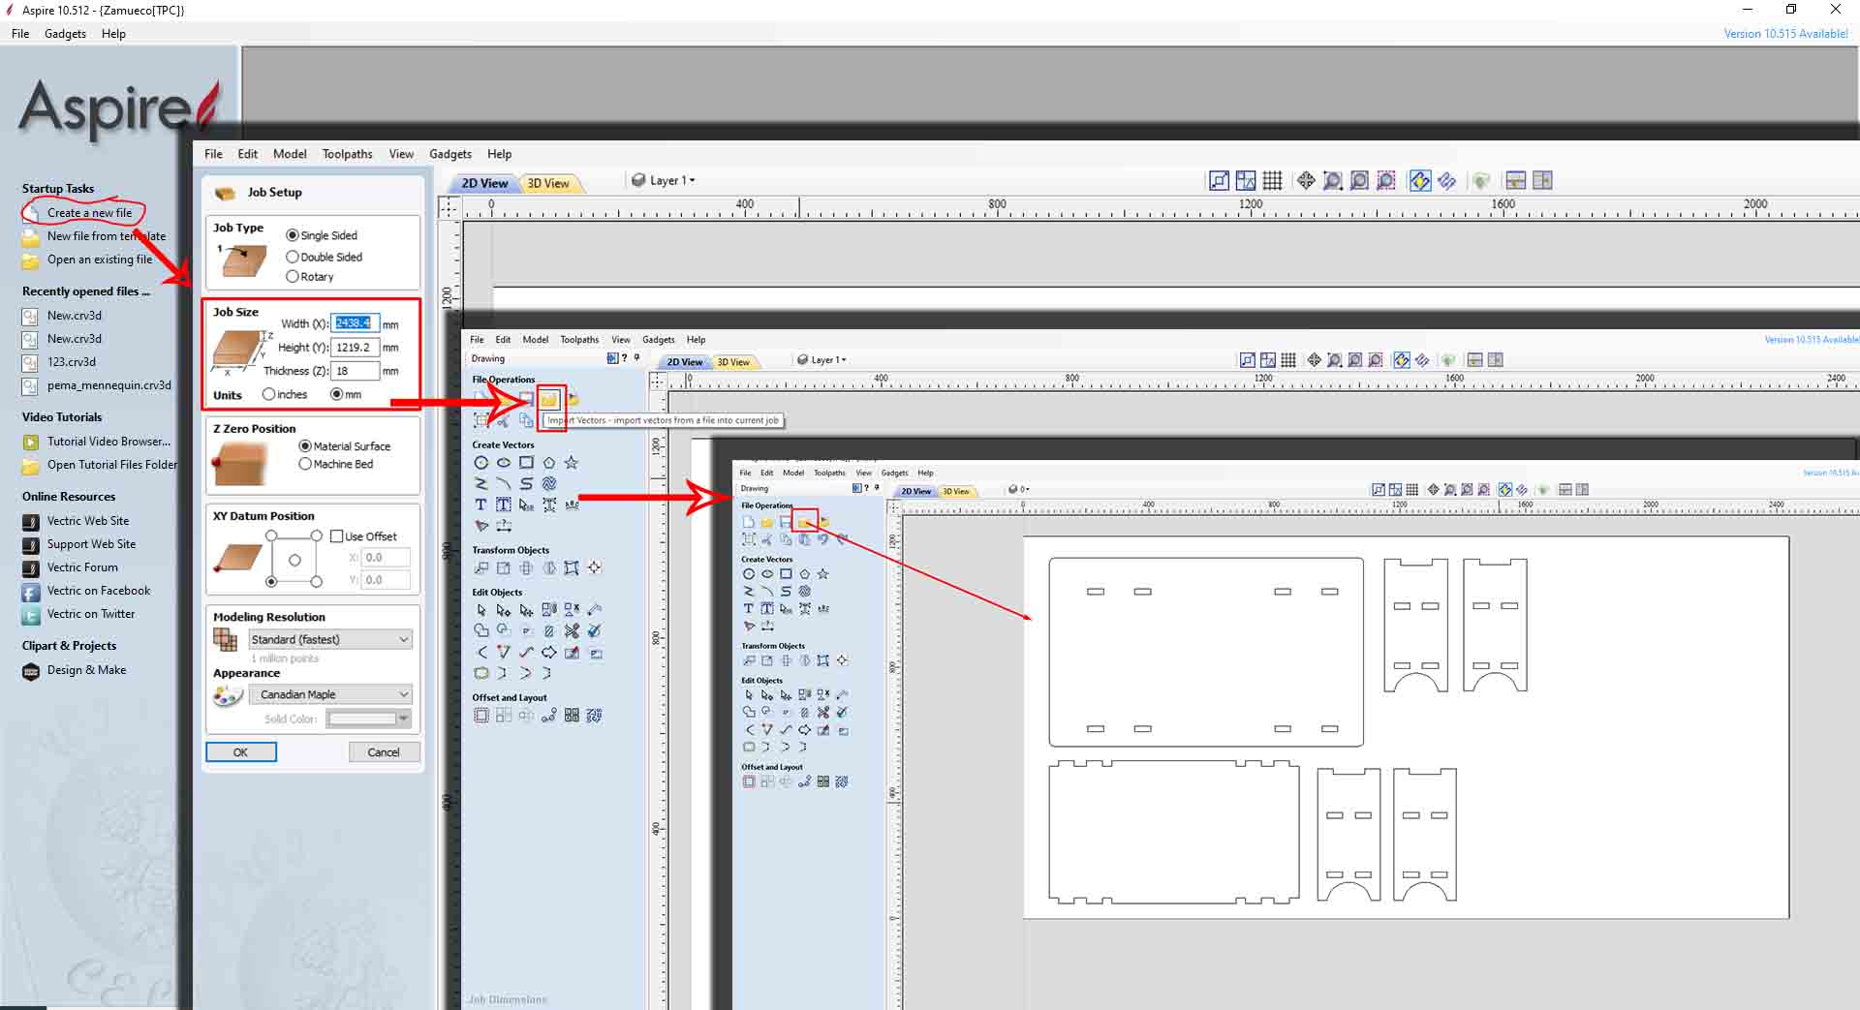This screenshot has height=1010, width=1860.
Task: Select Draw Polyline tool in middle Drawing panel
Action: [480, 483]
